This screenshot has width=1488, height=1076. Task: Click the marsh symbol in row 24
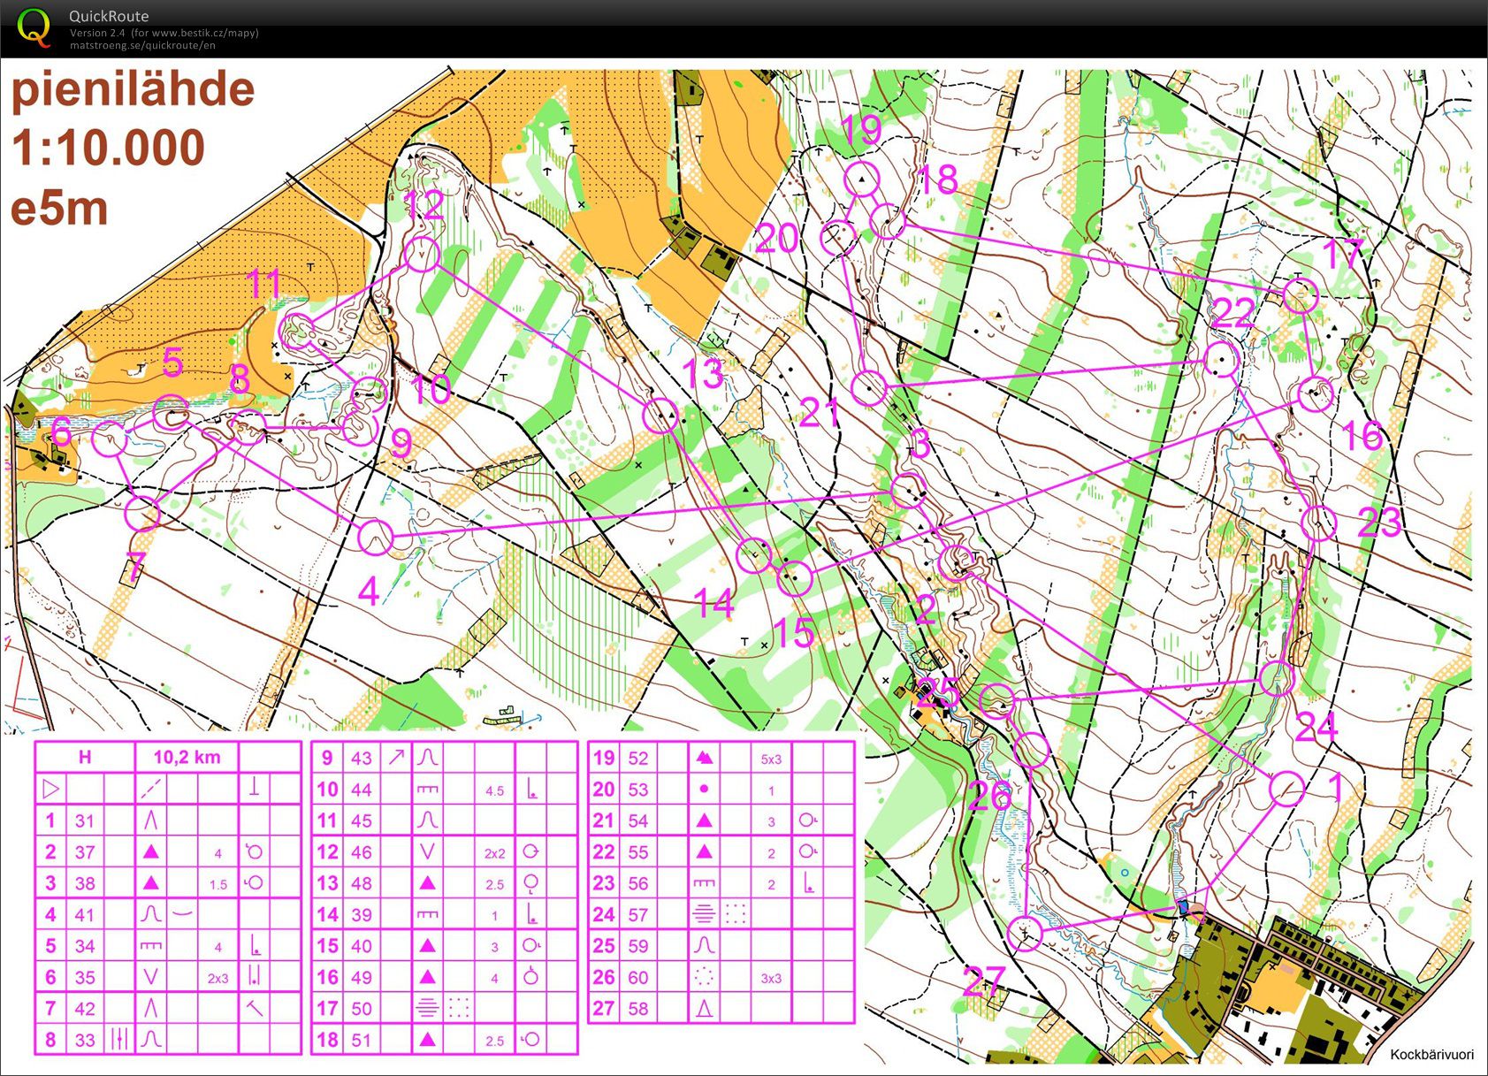(704, 914)
